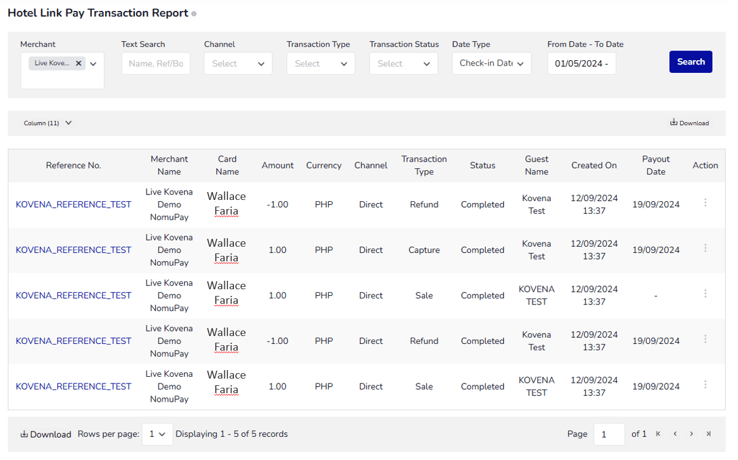Change the Date Type Check-in Date dropdown
This screenshot has width=738, height=460.
tap(491, 64)
